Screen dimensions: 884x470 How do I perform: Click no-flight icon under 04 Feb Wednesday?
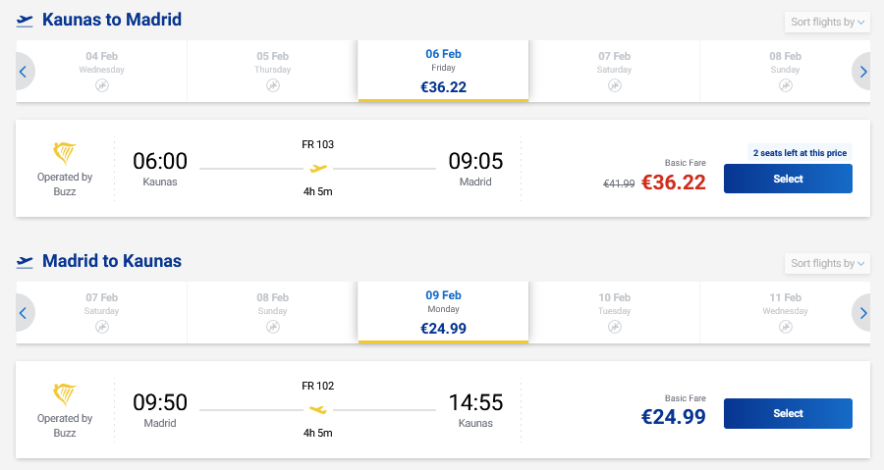coord(102,85)
